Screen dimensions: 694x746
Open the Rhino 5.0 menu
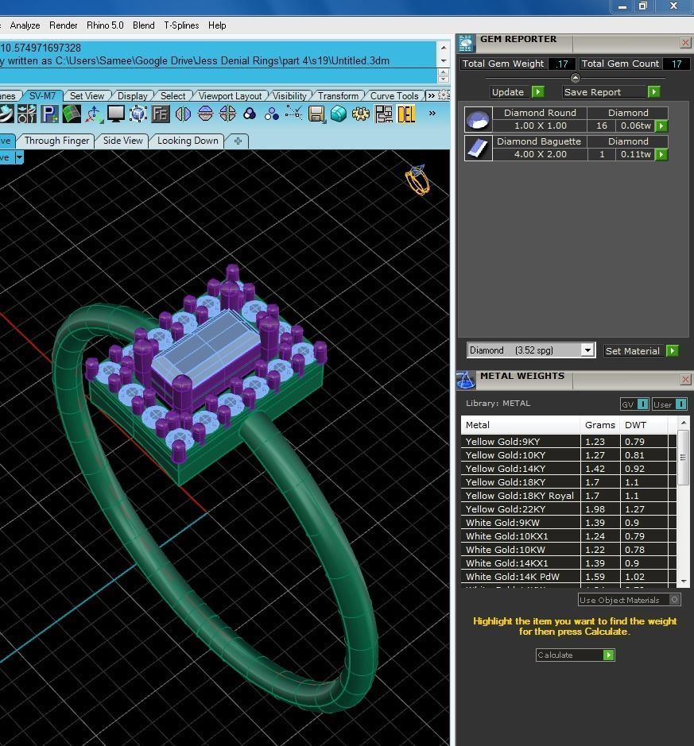(105, 25)
